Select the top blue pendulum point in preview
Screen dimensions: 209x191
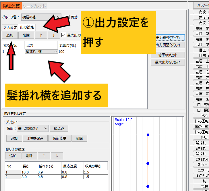coord(148,135)
